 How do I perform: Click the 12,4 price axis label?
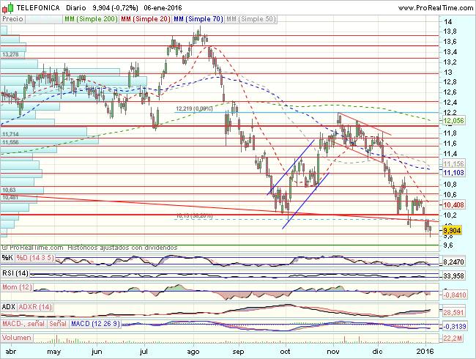[450, 103]
